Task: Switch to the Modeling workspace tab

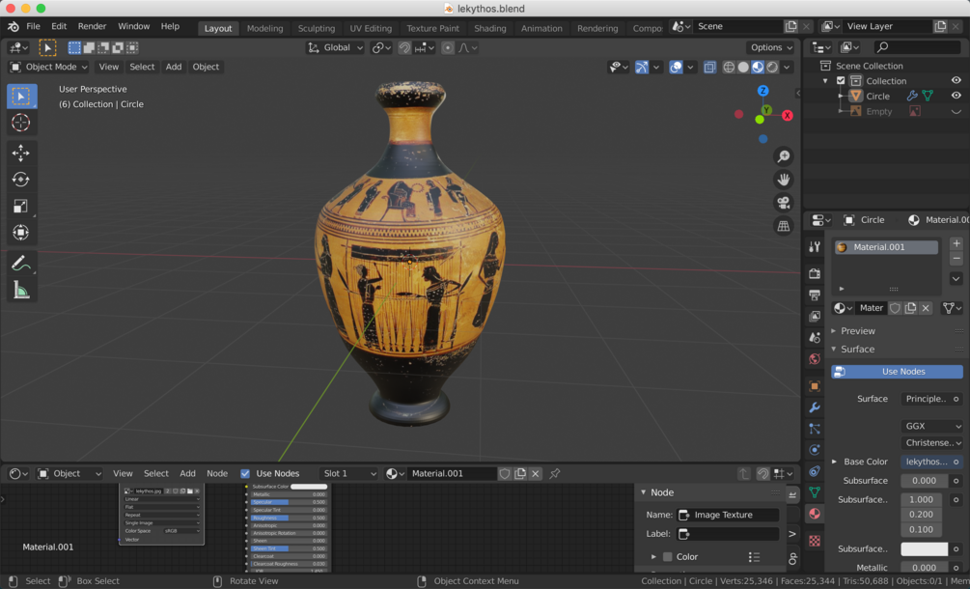Action: 264,28
